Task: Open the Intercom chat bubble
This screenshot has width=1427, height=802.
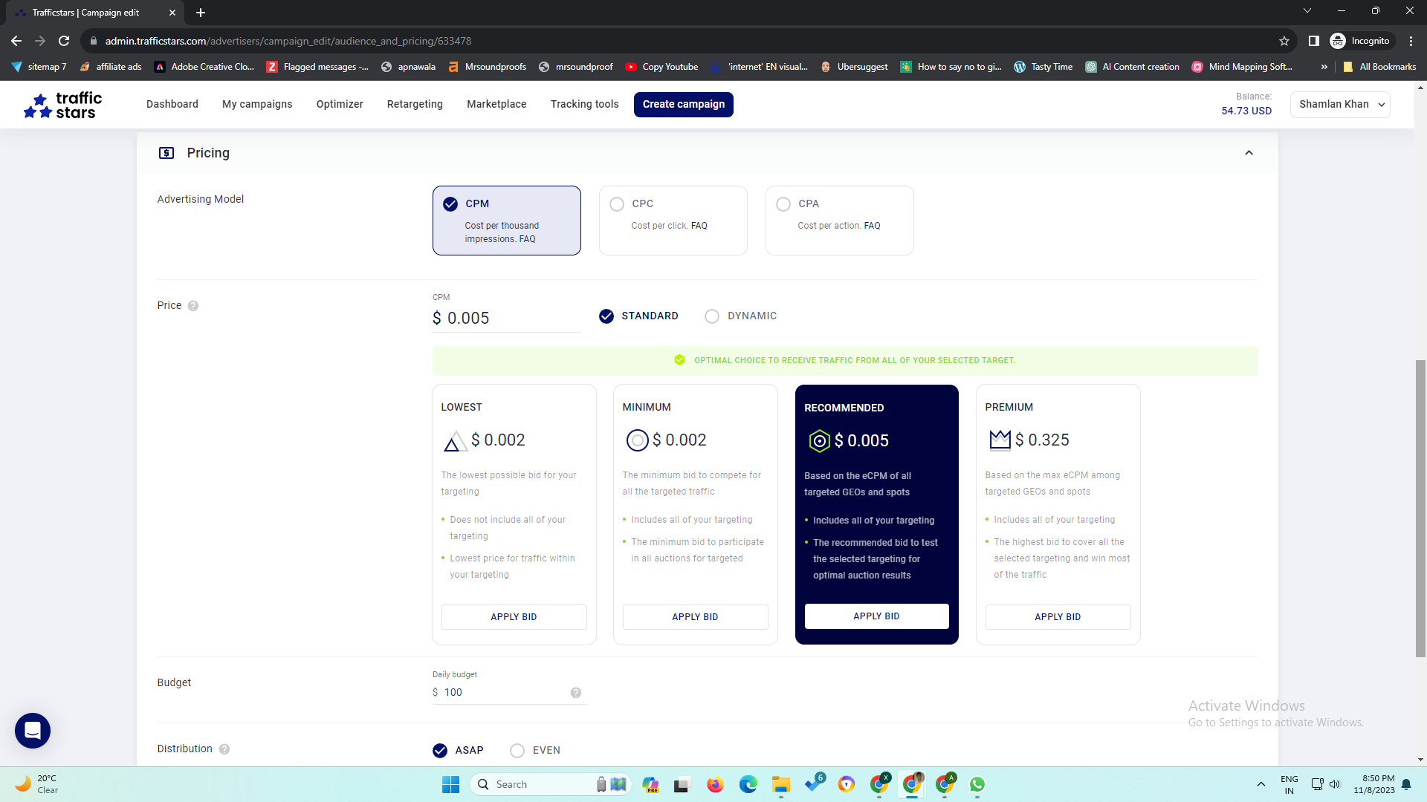Action: [33, 731]
